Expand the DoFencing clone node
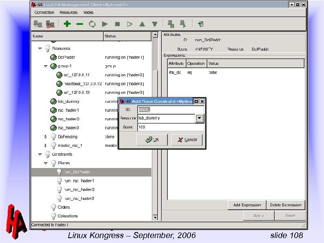The image size is (324, 243). (46, 137)
